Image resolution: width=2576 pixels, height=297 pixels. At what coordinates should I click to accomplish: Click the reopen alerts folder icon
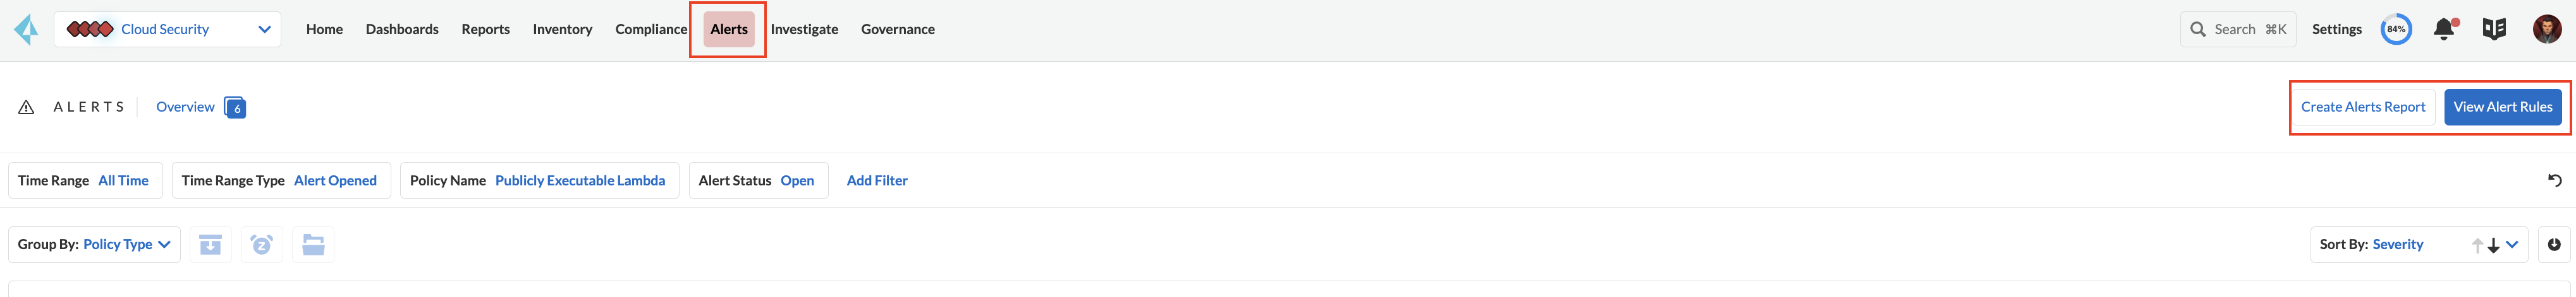(x=313, y=244)
